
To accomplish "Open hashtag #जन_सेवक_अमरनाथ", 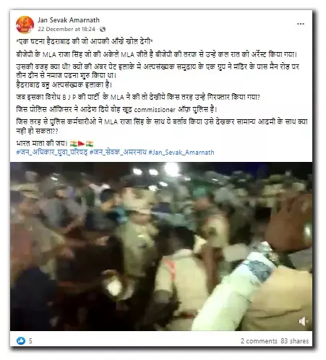I will coord(118,153).
